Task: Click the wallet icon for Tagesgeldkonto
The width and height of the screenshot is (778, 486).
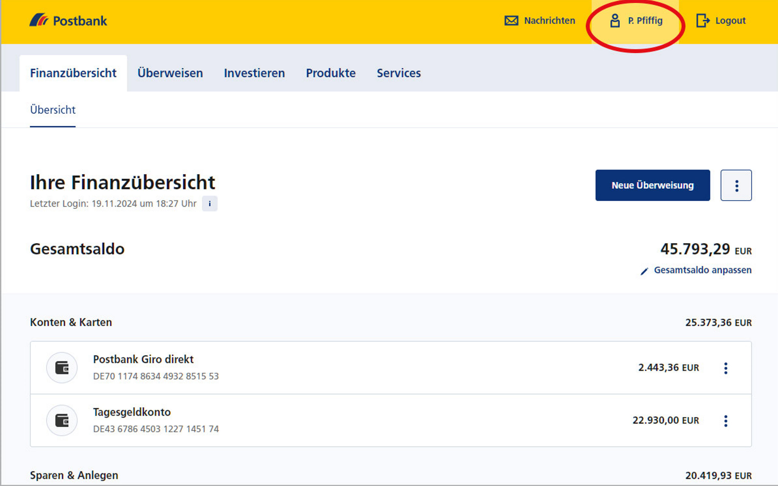Action: point(62,420)
